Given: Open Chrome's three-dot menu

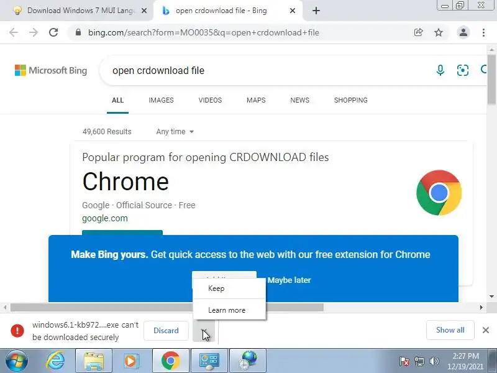Looking at the screenshot, I should coord(483,32).
